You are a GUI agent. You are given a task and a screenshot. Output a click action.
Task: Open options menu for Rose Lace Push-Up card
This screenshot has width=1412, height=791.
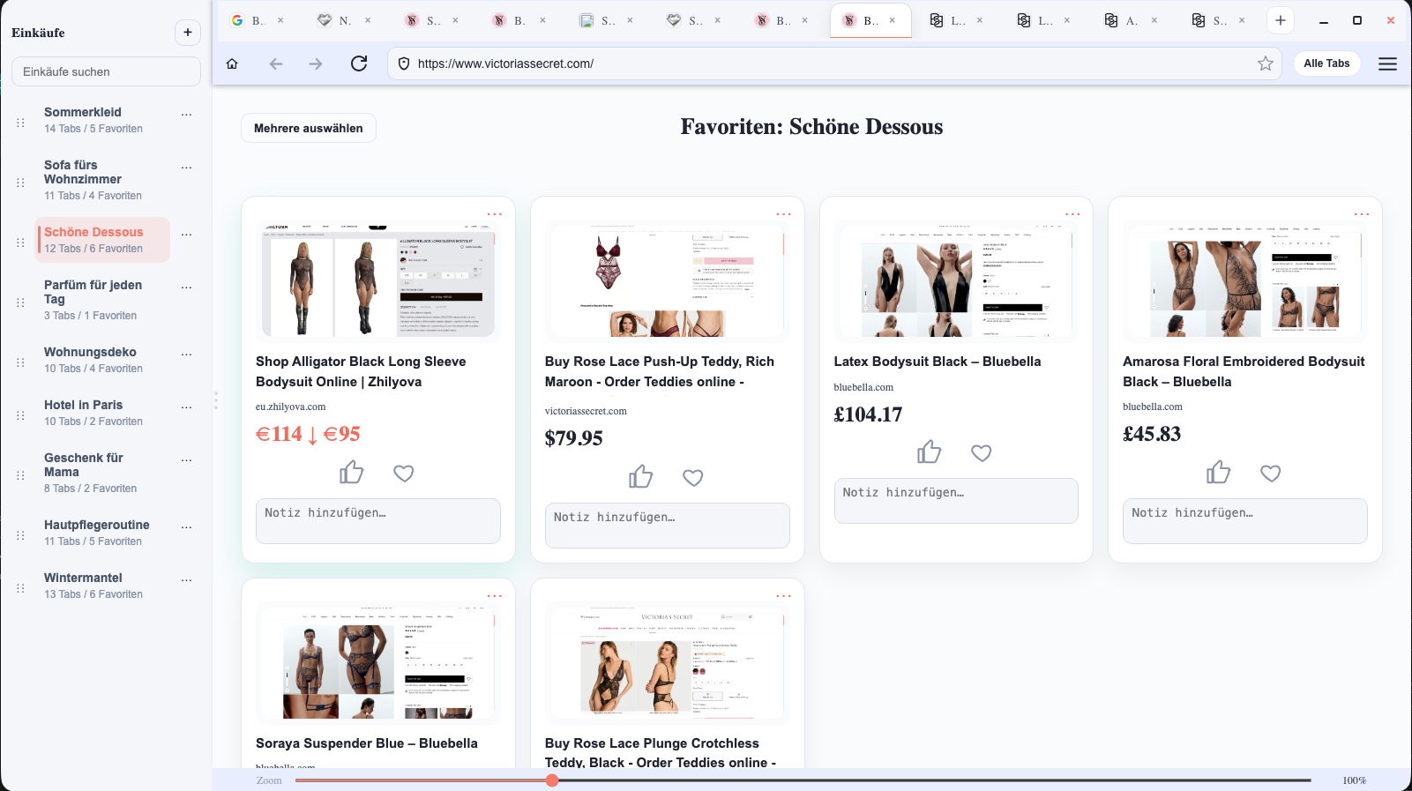(x=784, y=214)
